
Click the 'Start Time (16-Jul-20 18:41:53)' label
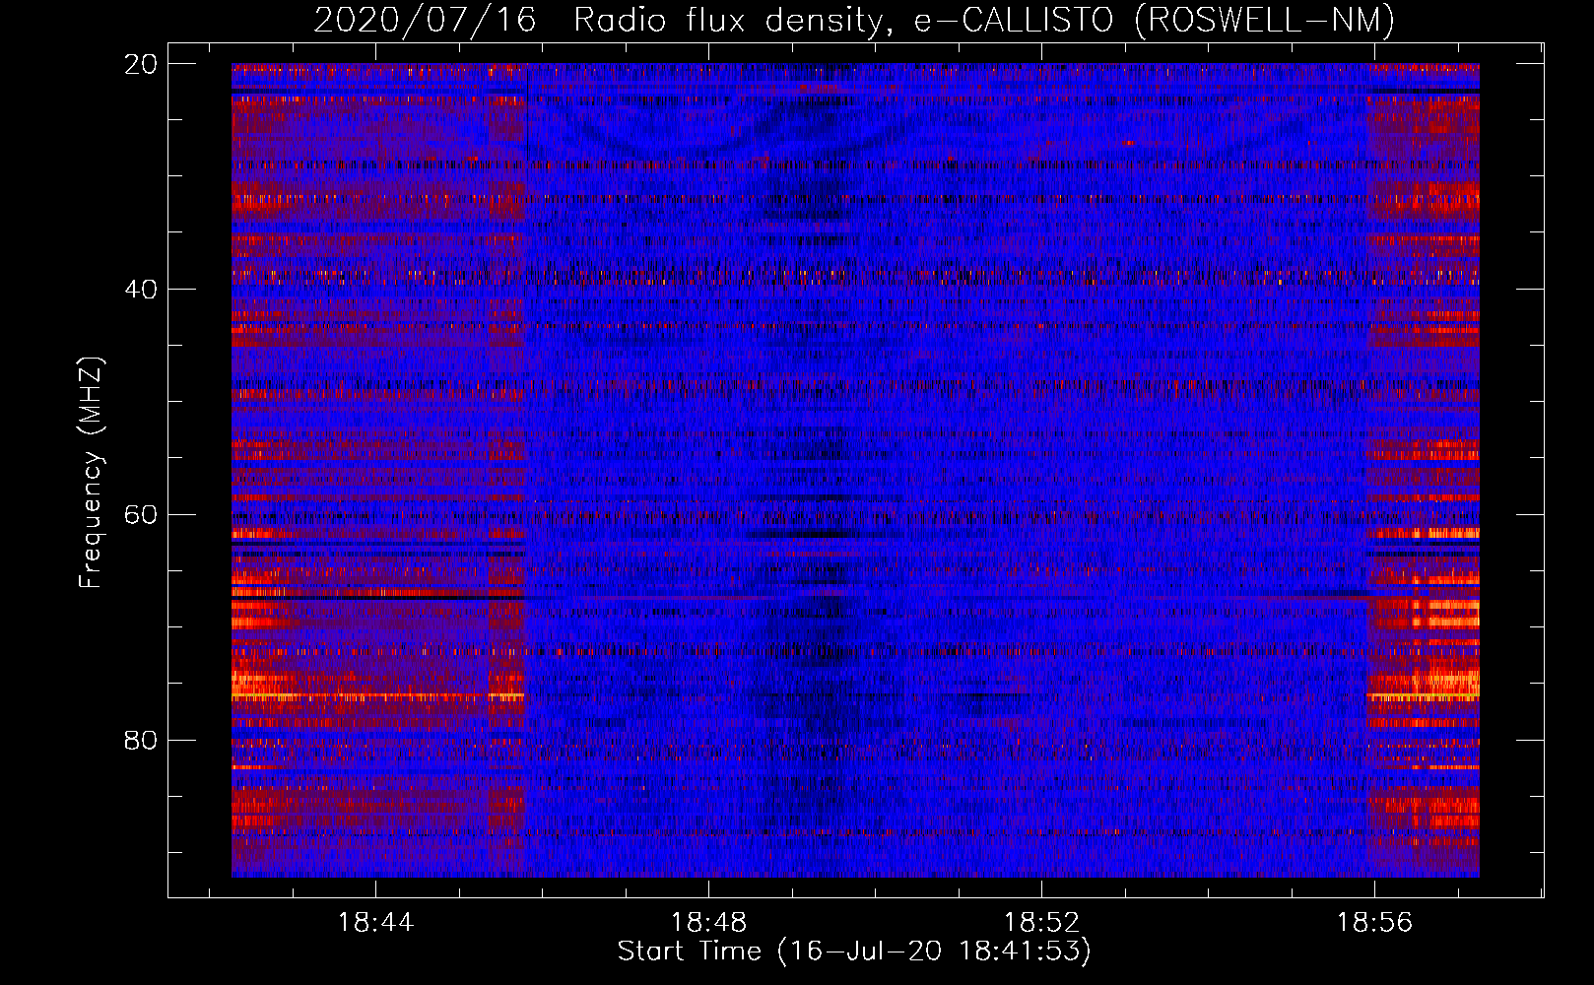point(854,952)
